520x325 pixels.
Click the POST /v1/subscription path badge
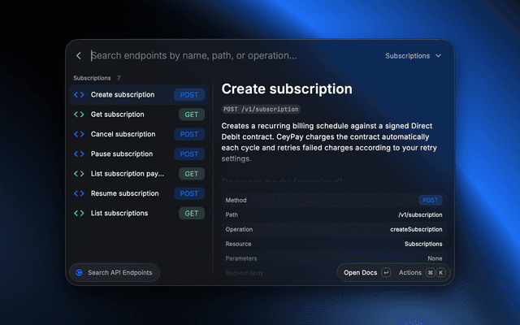[261, 109]
